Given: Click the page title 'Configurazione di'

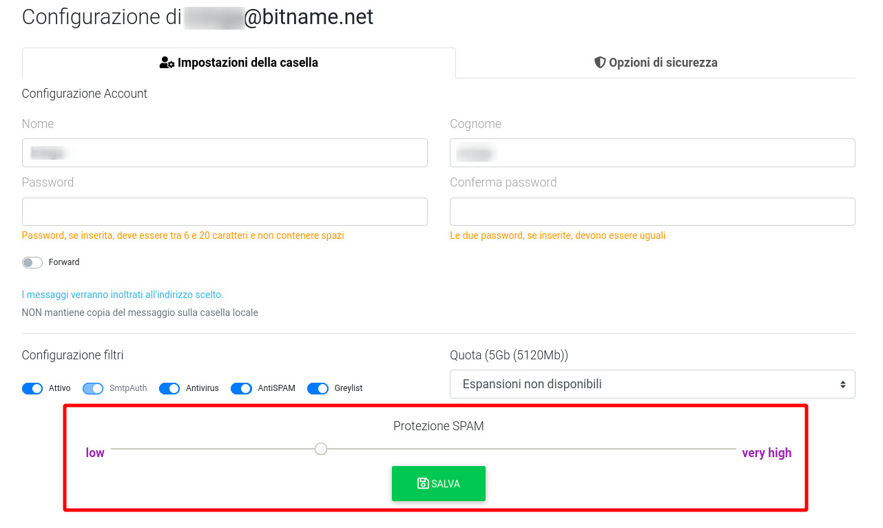Looking at the screenshot, I should (101, 17).
